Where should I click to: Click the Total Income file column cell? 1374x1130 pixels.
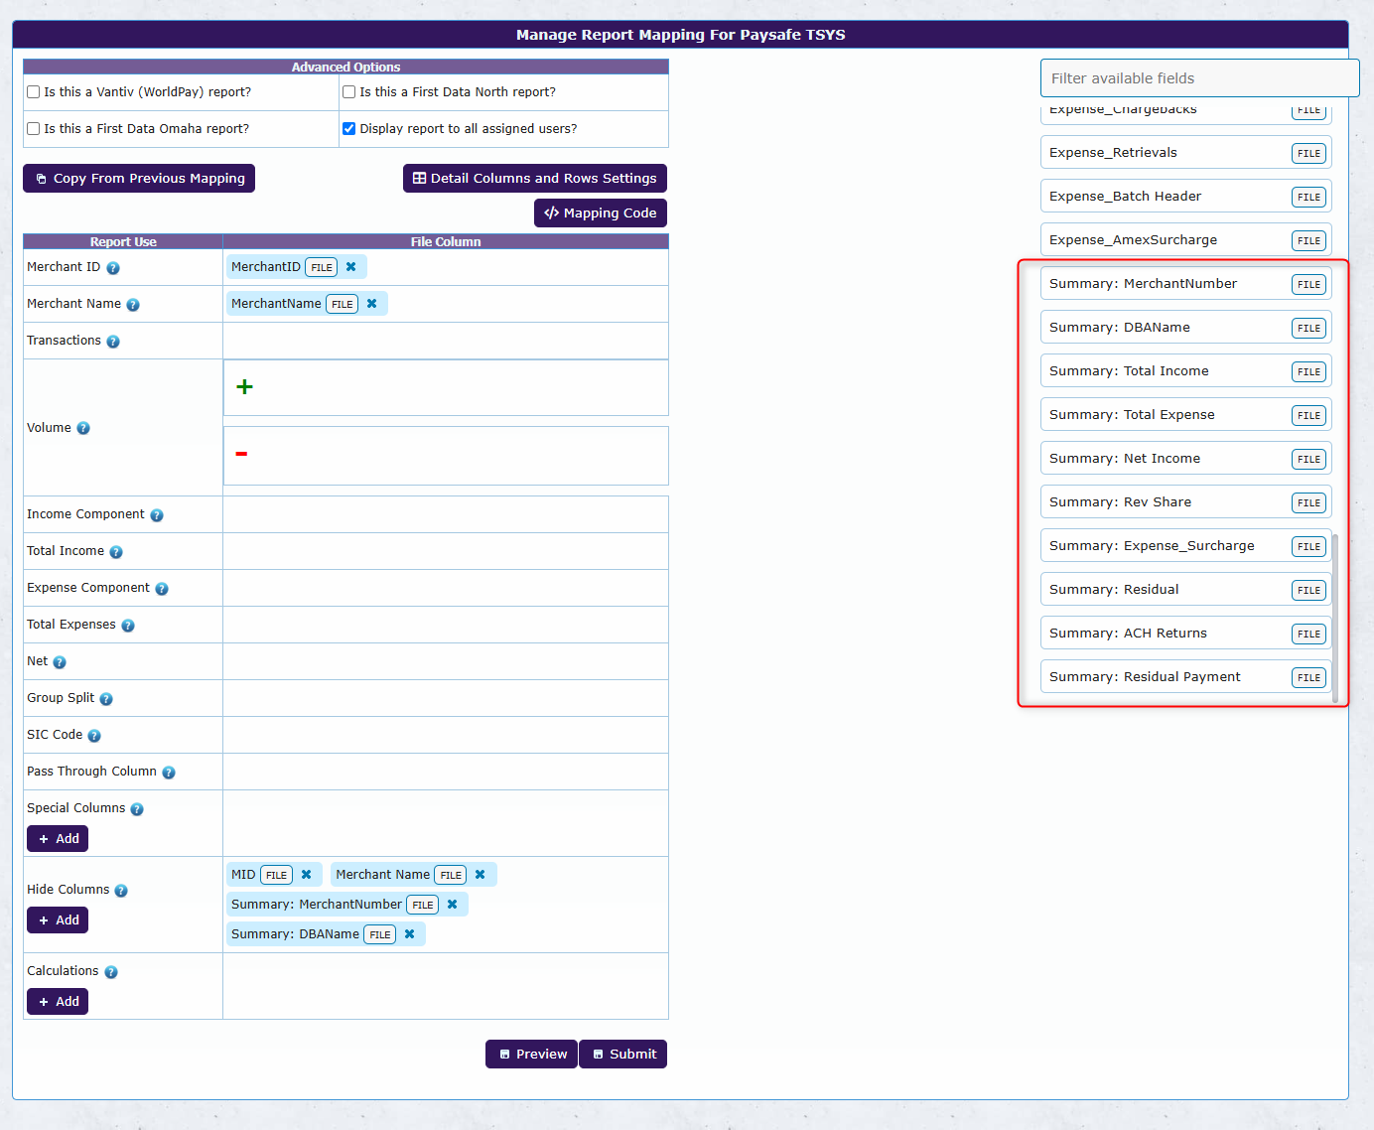[x=446, y=551]
